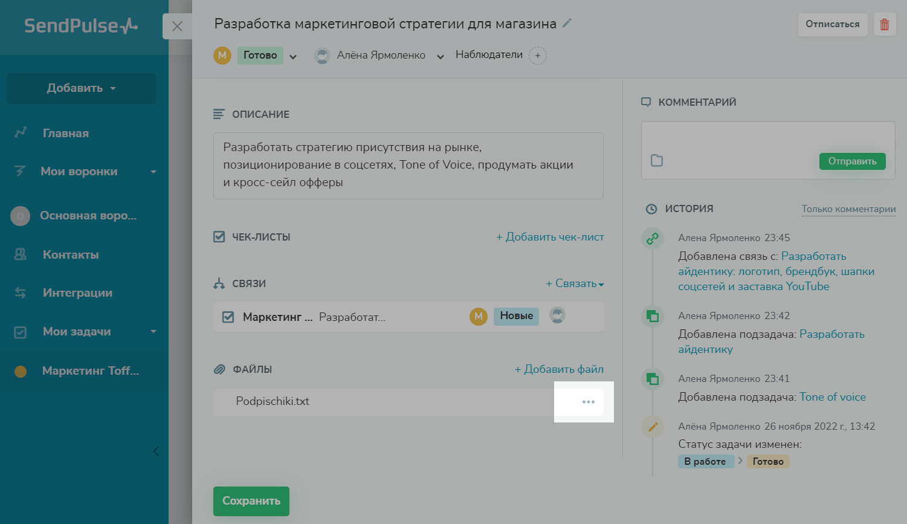Toggle the linked Маркетинг task checkbox
This screenshot has height=524, width=907.
[228, 317]
